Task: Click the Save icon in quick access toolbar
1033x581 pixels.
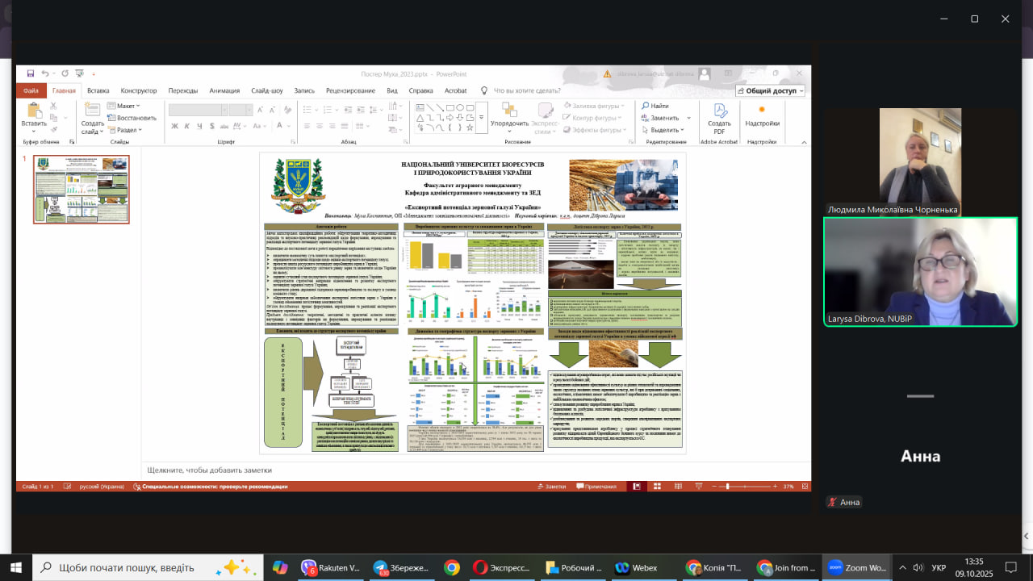Action: tap(30, 73)
